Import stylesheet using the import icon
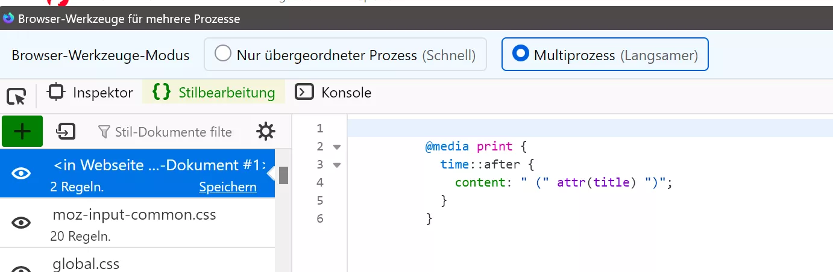Image resolution: width=833 pixels, height=272 pixels. point(65,131)
